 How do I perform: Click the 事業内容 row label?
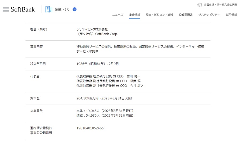[36, 46]
